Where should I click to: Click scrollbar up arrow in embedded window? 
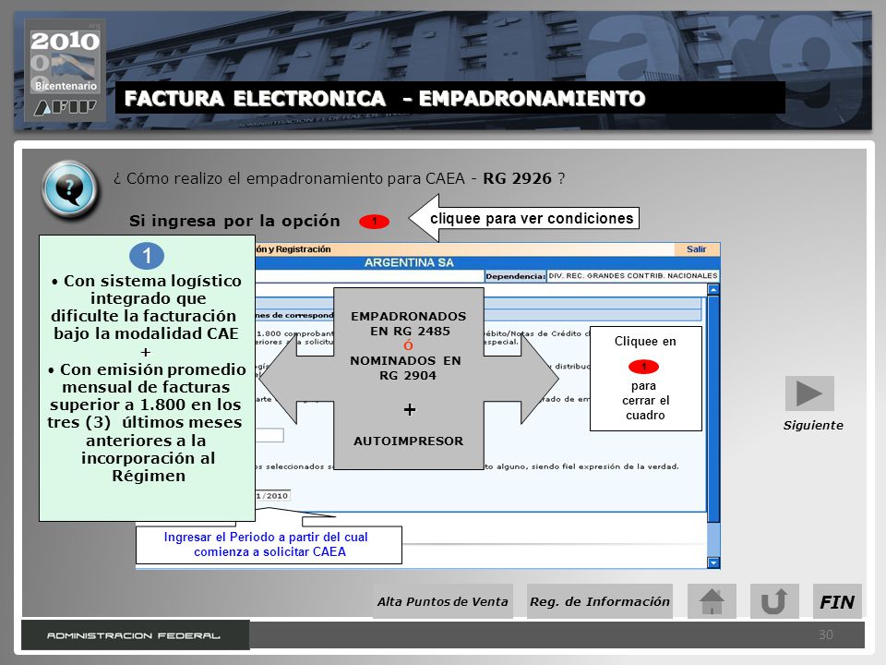pos(713,289)
